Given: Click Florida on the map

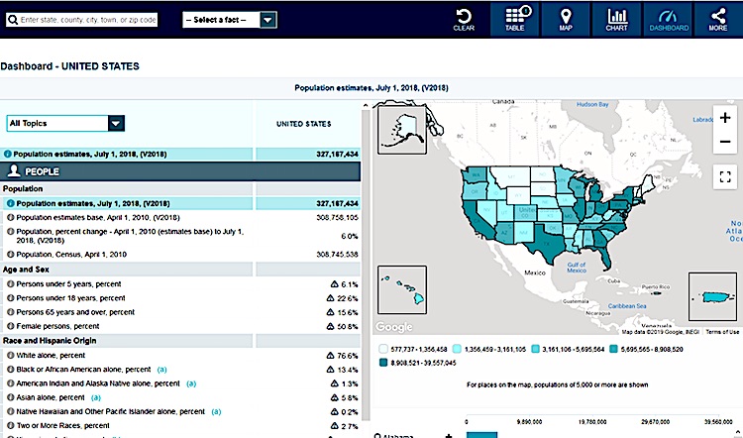Looking at the screenshot, I should pyautogui.click(x=605, y=257).
